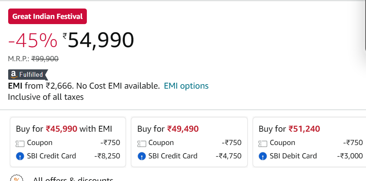Click the struck-through M.R.P. ₹99,900 price
This screenshot has height=181, width=366.
tap(45, 59)
